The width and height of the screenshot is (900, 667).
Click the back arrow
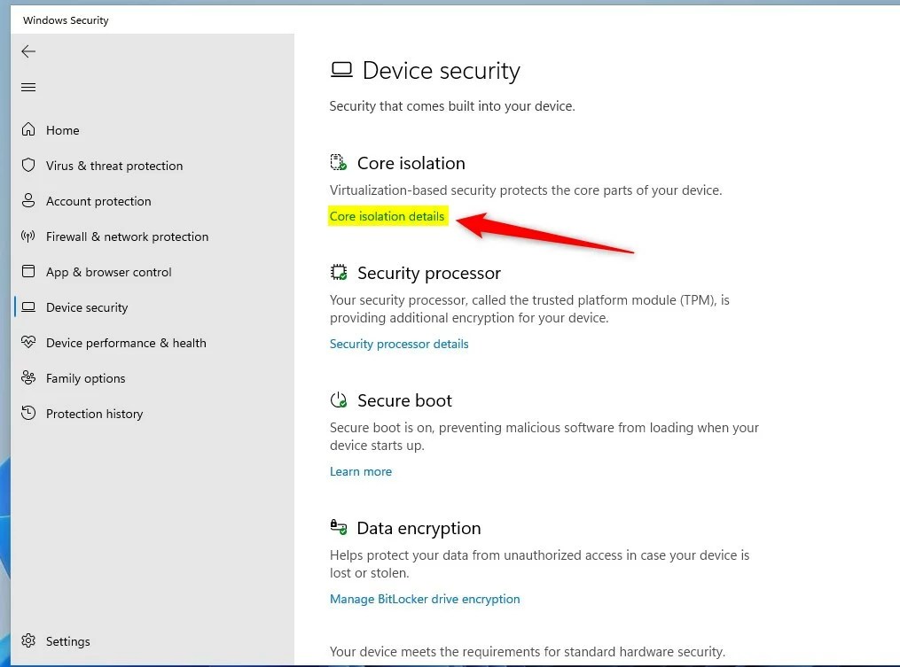[28, 51]
